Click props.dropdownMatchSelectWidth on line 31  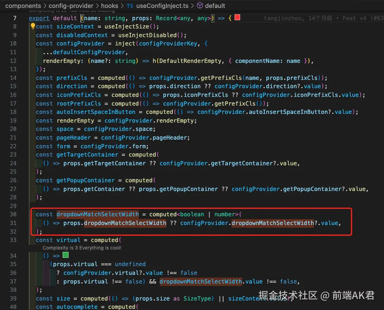point(115,223)
